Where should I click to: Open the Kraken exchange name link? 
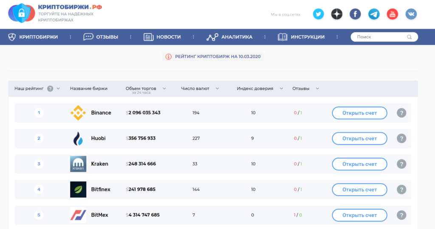pyautogui.click(x=99, y=164)
